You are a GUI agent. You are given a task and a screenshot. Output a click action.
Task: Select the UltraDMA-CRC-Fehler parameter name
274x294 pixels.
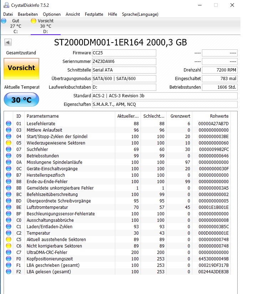pyautogui.click(x=47, y=252)
